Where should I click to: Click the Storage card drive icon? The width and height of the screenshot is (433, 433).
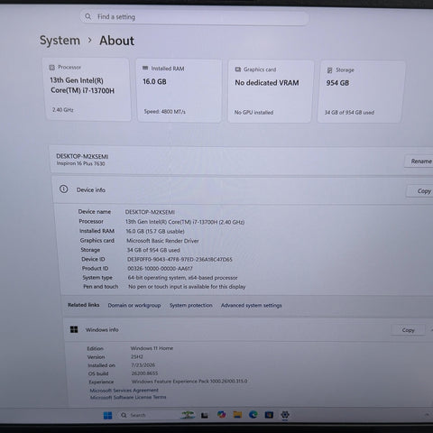(x=329, y=70)
